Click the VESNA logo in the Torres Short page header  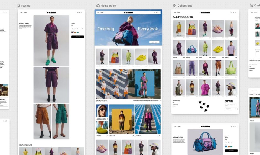[51, 13]
